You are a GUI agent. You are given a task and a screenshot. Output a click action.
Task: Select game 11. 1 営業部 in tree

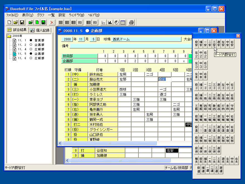(39, 40)
